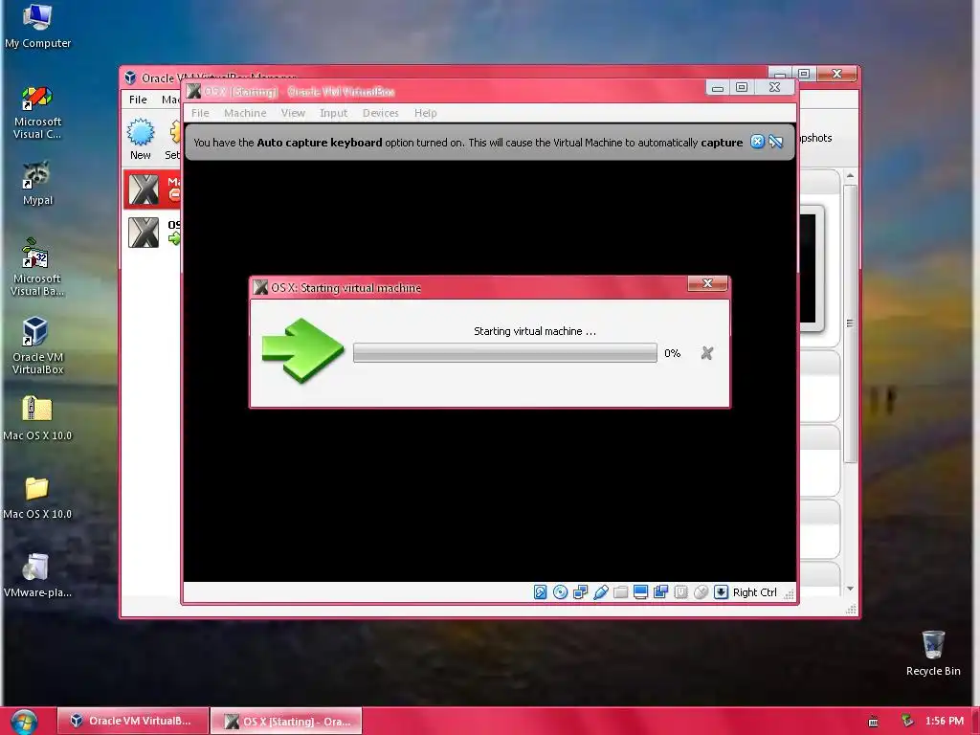The width and height of the screenshot is (980, 735).
Task: Open the Devices menu in VM window
Action: [x=381, y=113]
